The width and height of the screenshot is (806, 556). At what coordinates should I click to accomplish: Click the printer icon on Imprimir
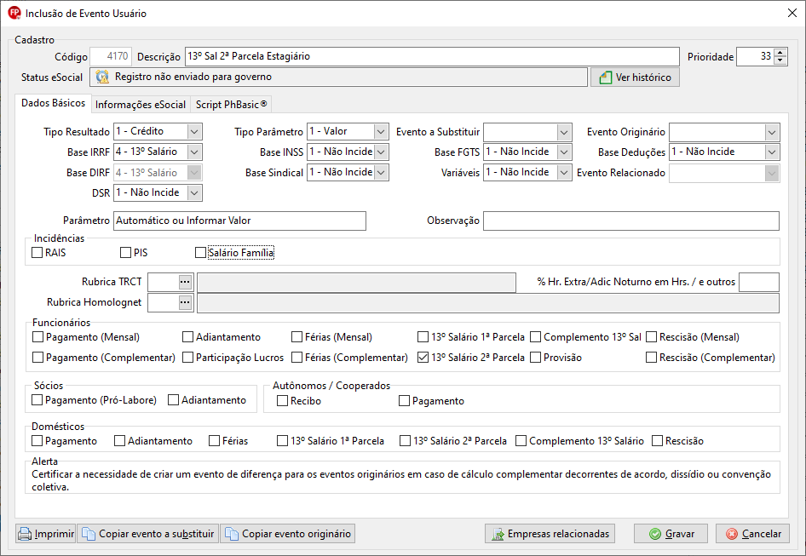point(25,534)
